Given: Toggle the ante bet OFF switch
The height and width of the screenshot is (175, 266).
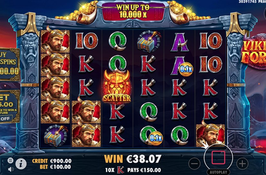Looking at the screenshot, I should pos(6,119).
